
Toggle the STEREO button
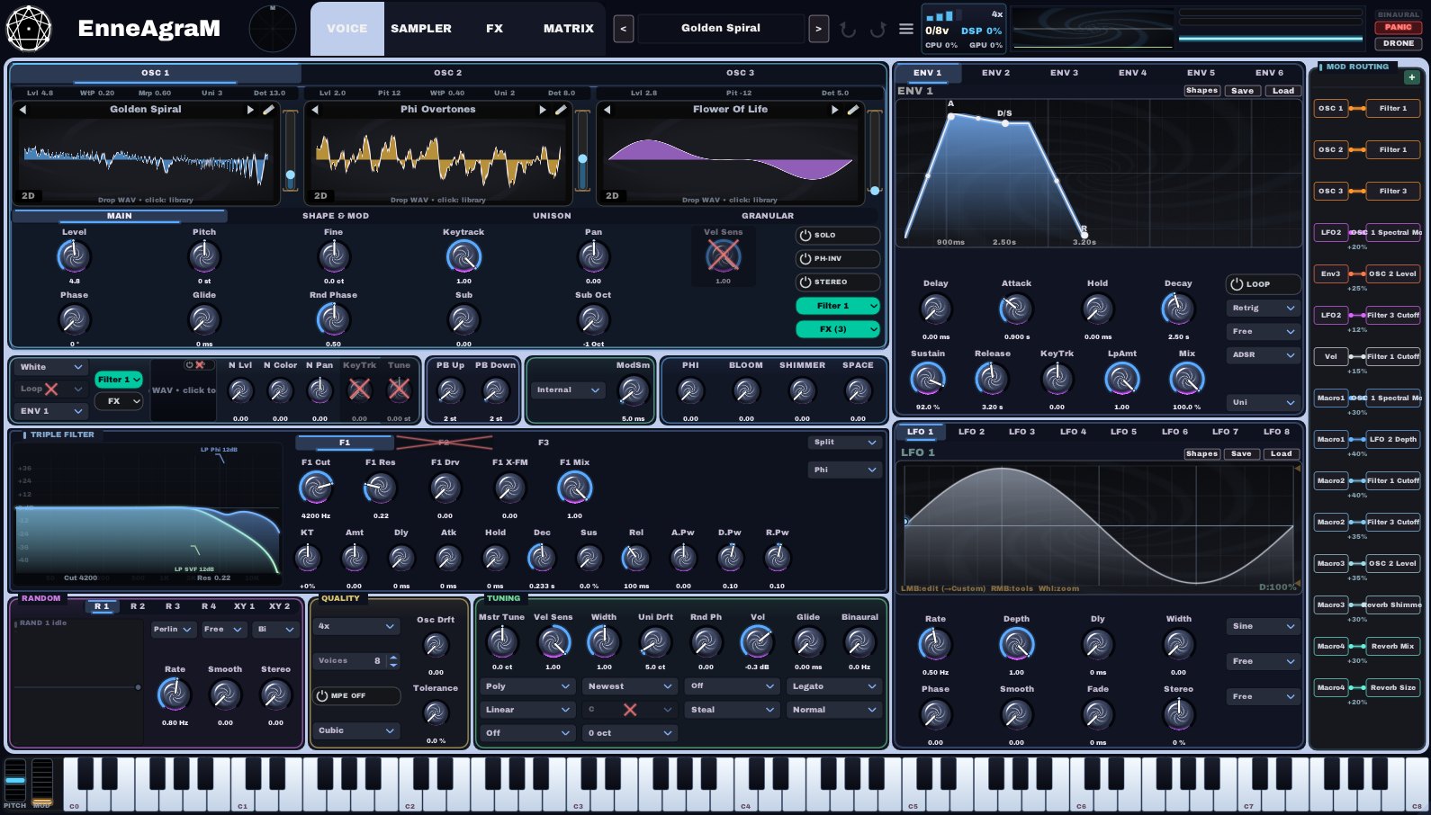(837, 282)
